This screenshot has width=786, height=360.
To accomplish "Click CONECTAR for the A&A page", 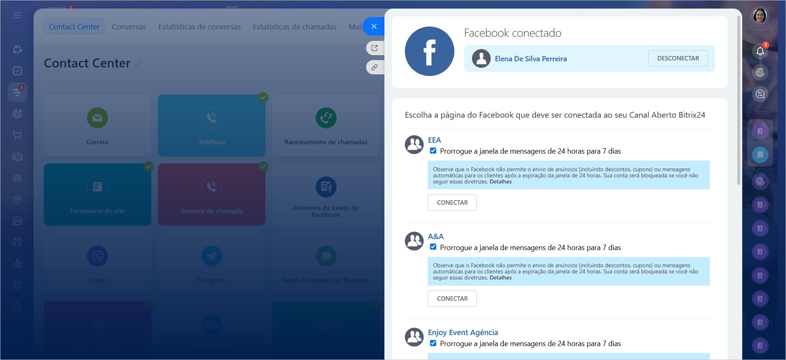I will point(452,299).
